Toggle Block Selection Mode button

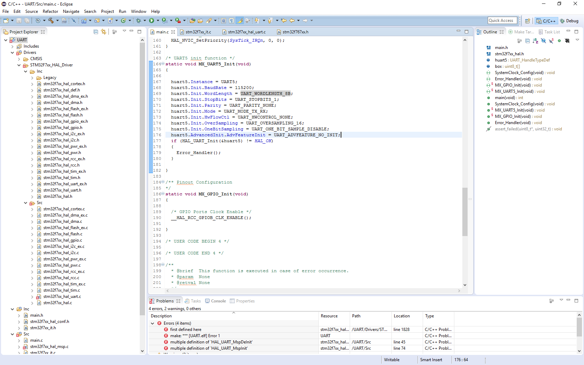(224, 21)
